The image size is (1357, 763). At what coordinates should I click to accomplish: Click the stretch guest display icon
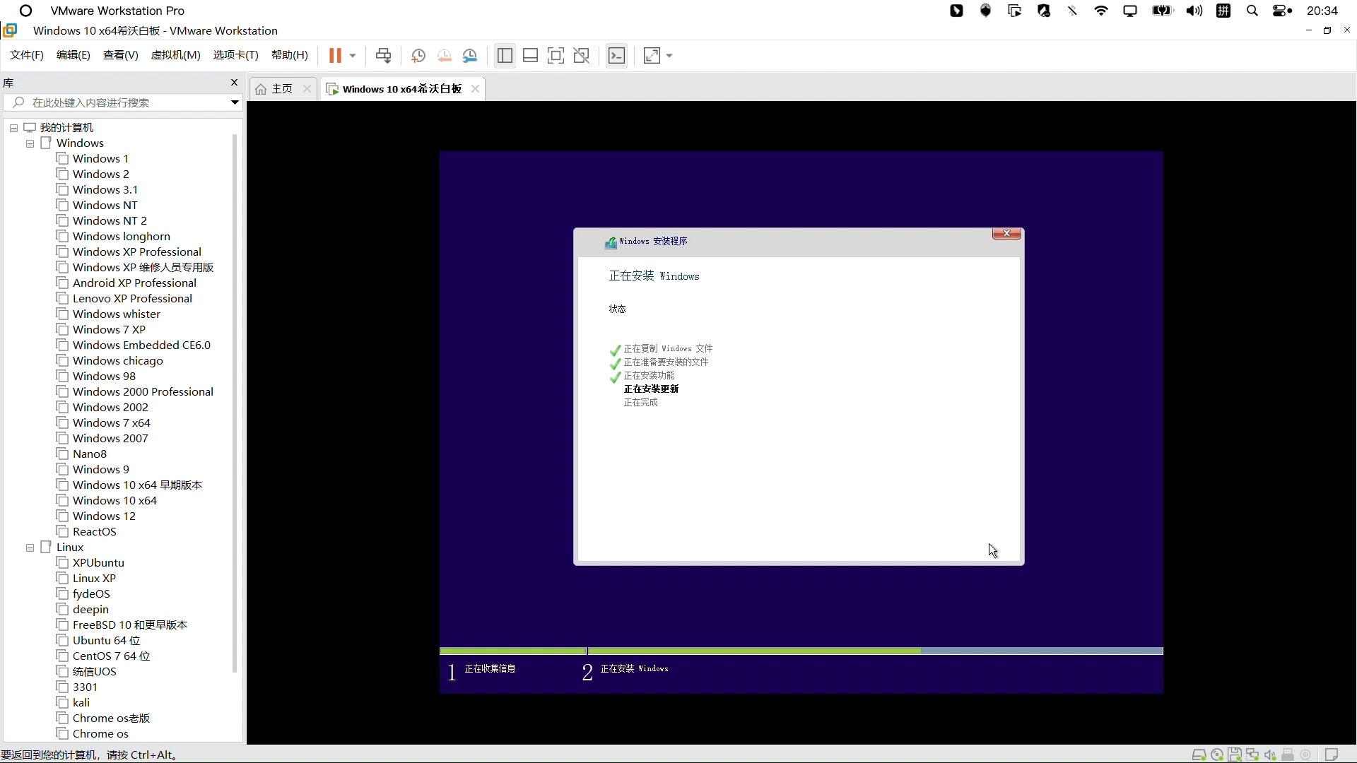(x=652, y=56)
